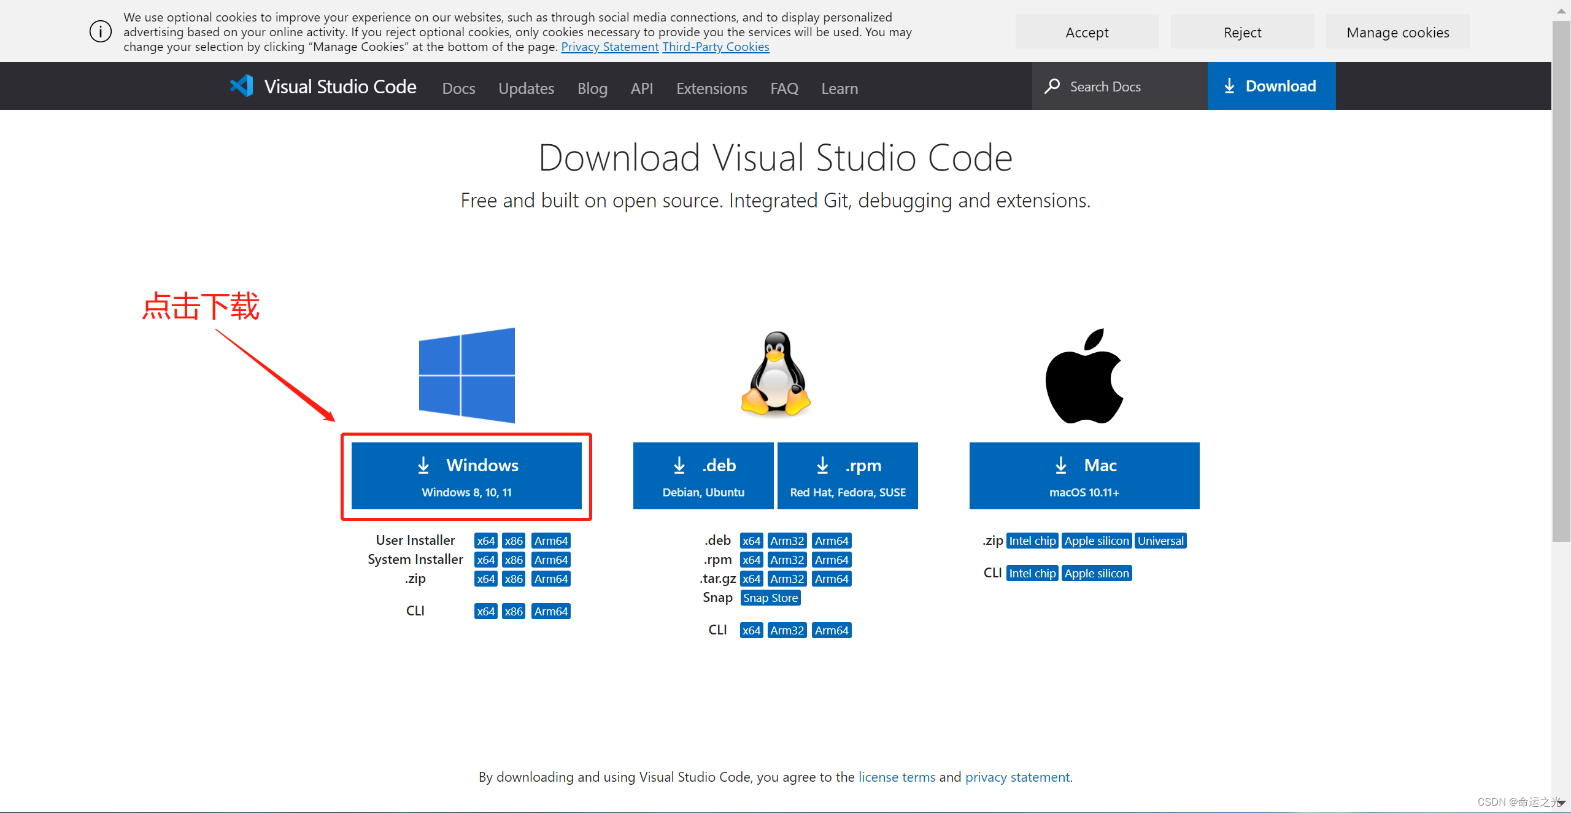Select Windows CLI x86 download

click(513, 611)
